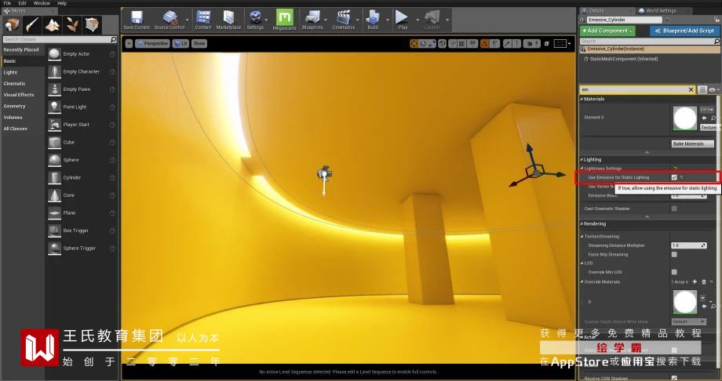Click the Bake Materials button
The image size is (722, 381).
click(x=692, y=144)
